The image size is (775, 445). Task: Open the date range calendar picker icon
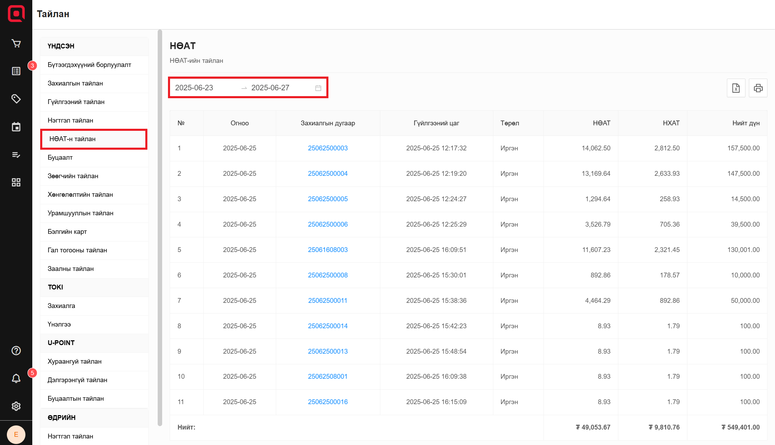318,88
